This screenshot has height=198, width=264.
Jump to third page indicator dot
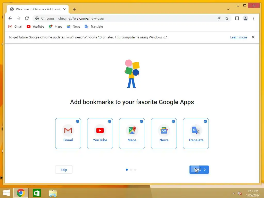pyautogui.click(x=135, y=170)
